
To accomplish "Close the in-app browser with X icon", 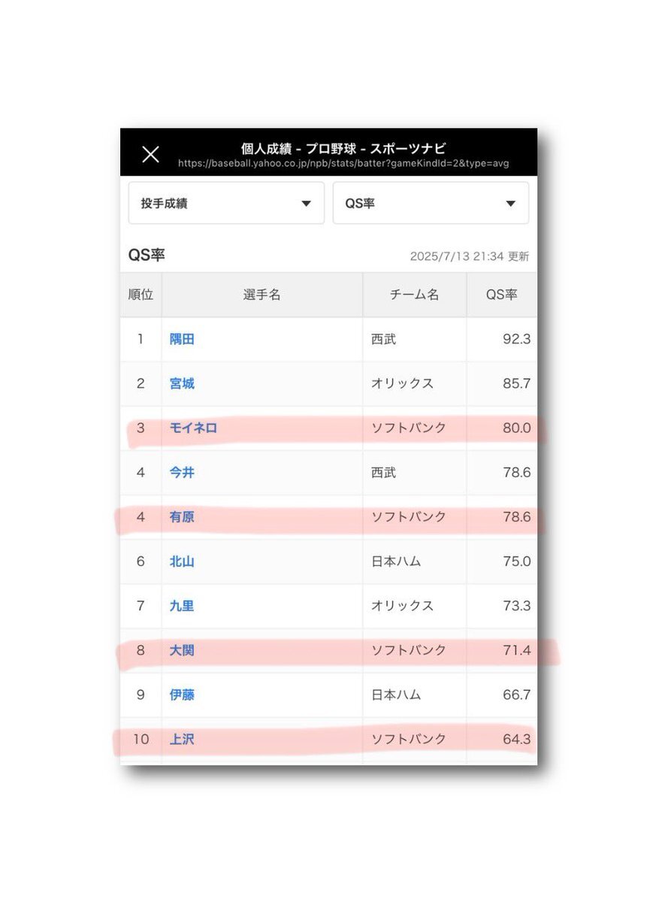I will tap(151, 154).
